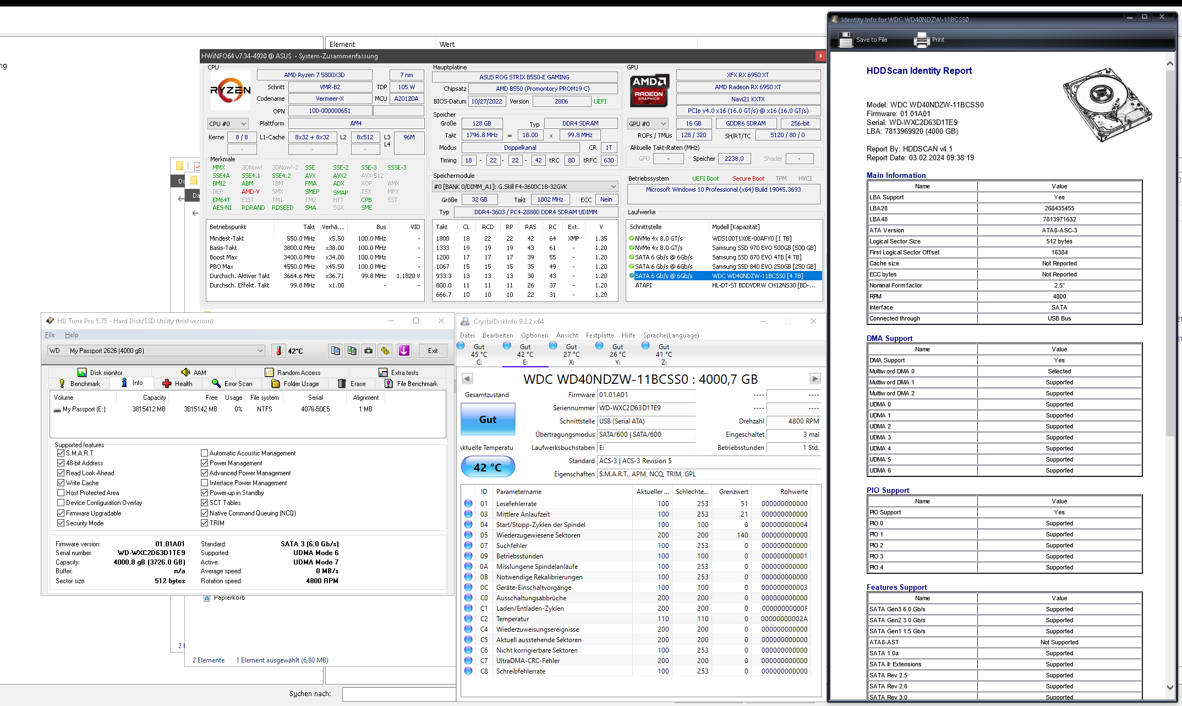The height and width of the screenshot is (706, 1182).
Task: Click the camera screenshot icon in HD Tune
Action: coord(369,351)
